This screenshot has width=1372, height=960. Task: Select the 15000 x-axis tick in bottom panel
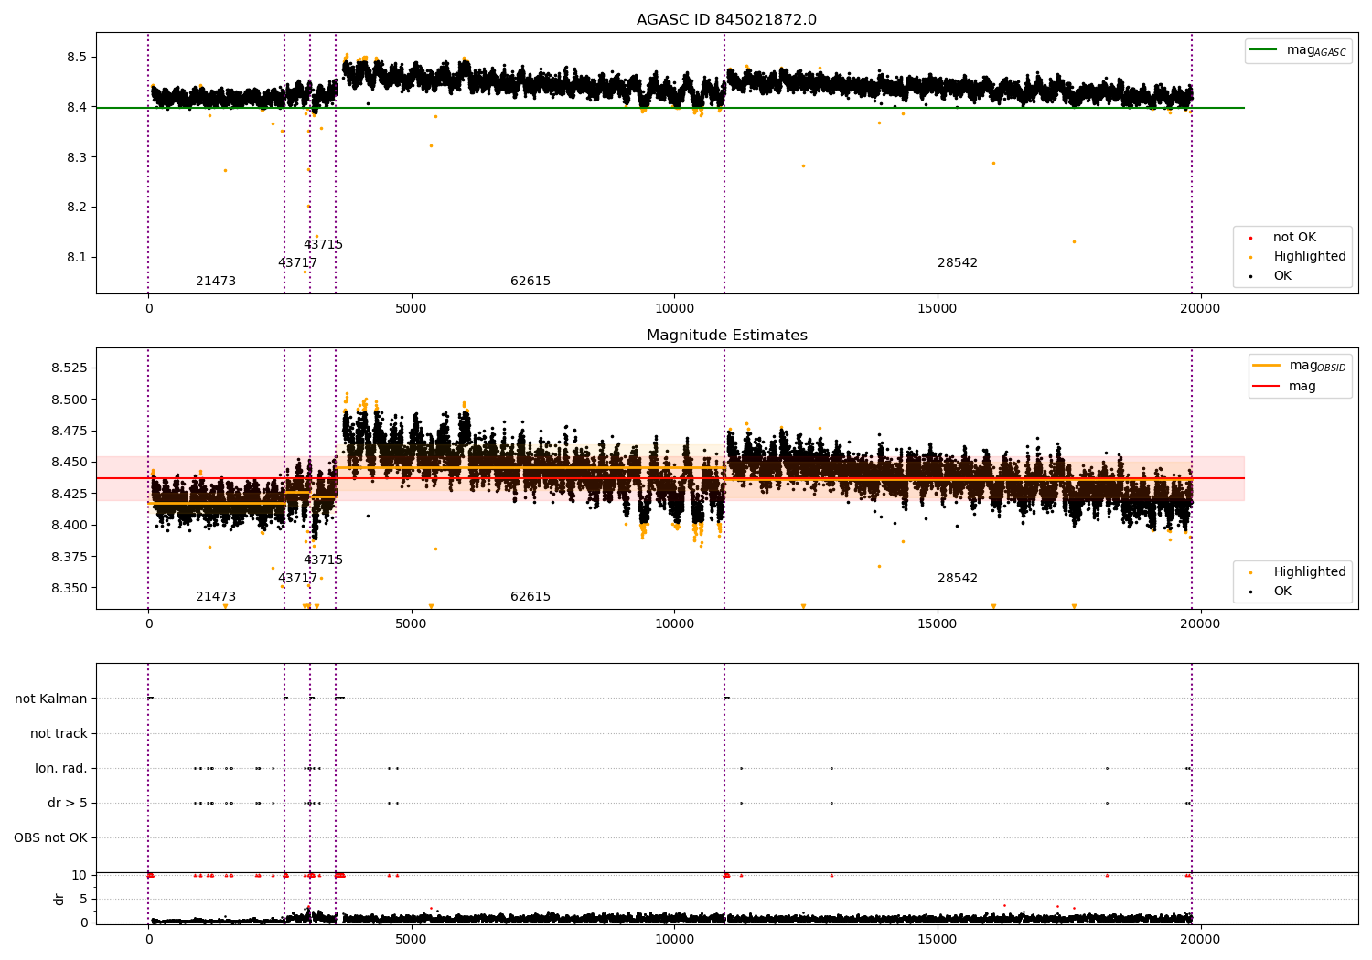click(x=938, y=940)
